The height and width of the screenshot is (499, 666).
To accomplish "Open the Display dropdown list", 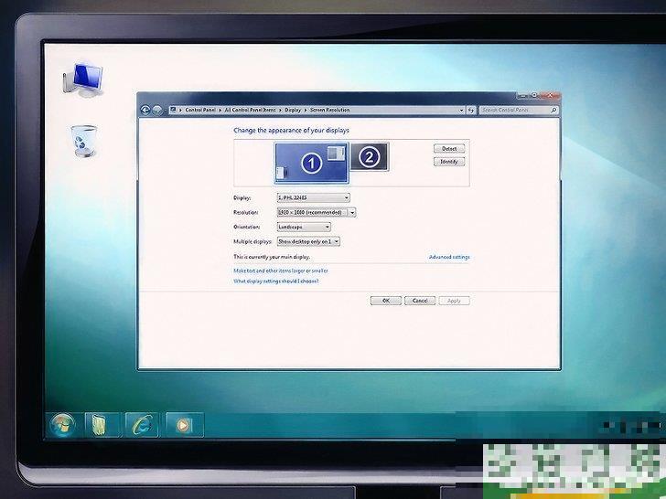I will 313,197.
